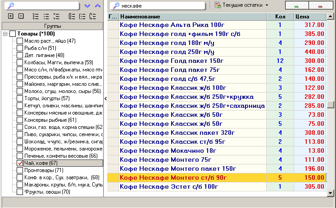Click the quantity cell 12
Image resolution: width=336 pixels, height=208 pixels.
280,61
